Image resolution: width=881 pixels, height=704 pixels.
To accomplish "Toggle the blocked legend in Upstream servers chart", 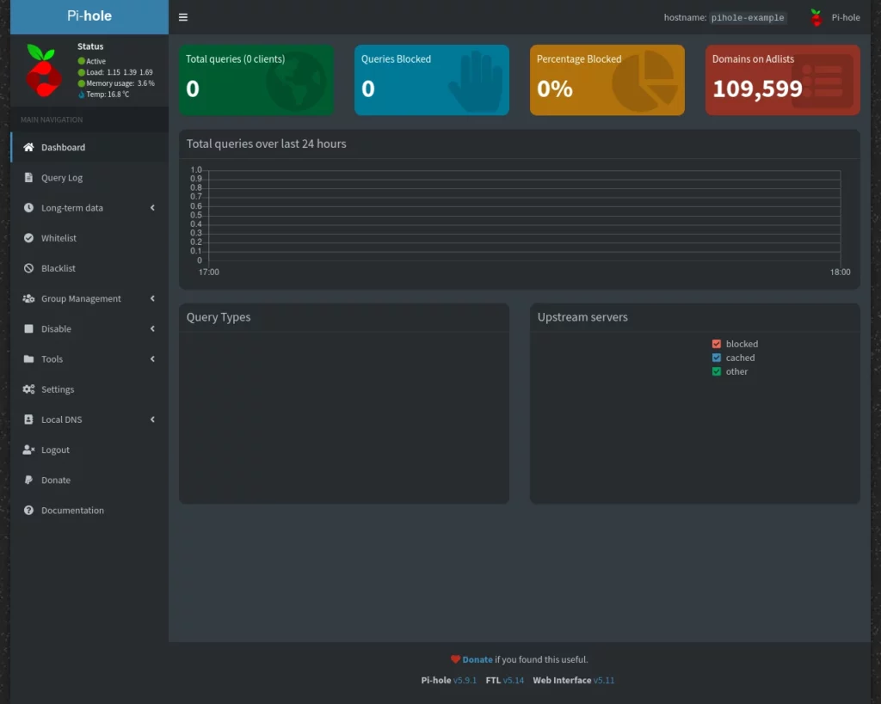I will pyautogui.click(x=734, y=343).
